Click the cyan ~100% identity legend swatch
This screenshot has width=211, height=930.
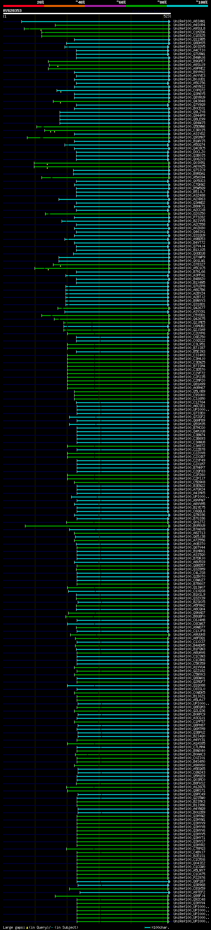187,6
